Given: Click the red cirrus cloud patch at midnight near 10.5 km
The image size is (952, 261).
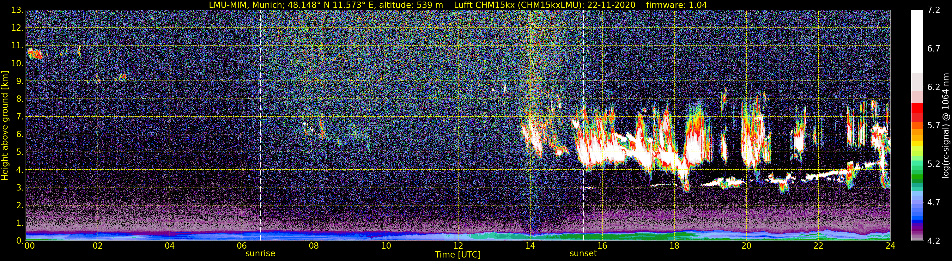Looking at the screenshot, I should 35,54.
